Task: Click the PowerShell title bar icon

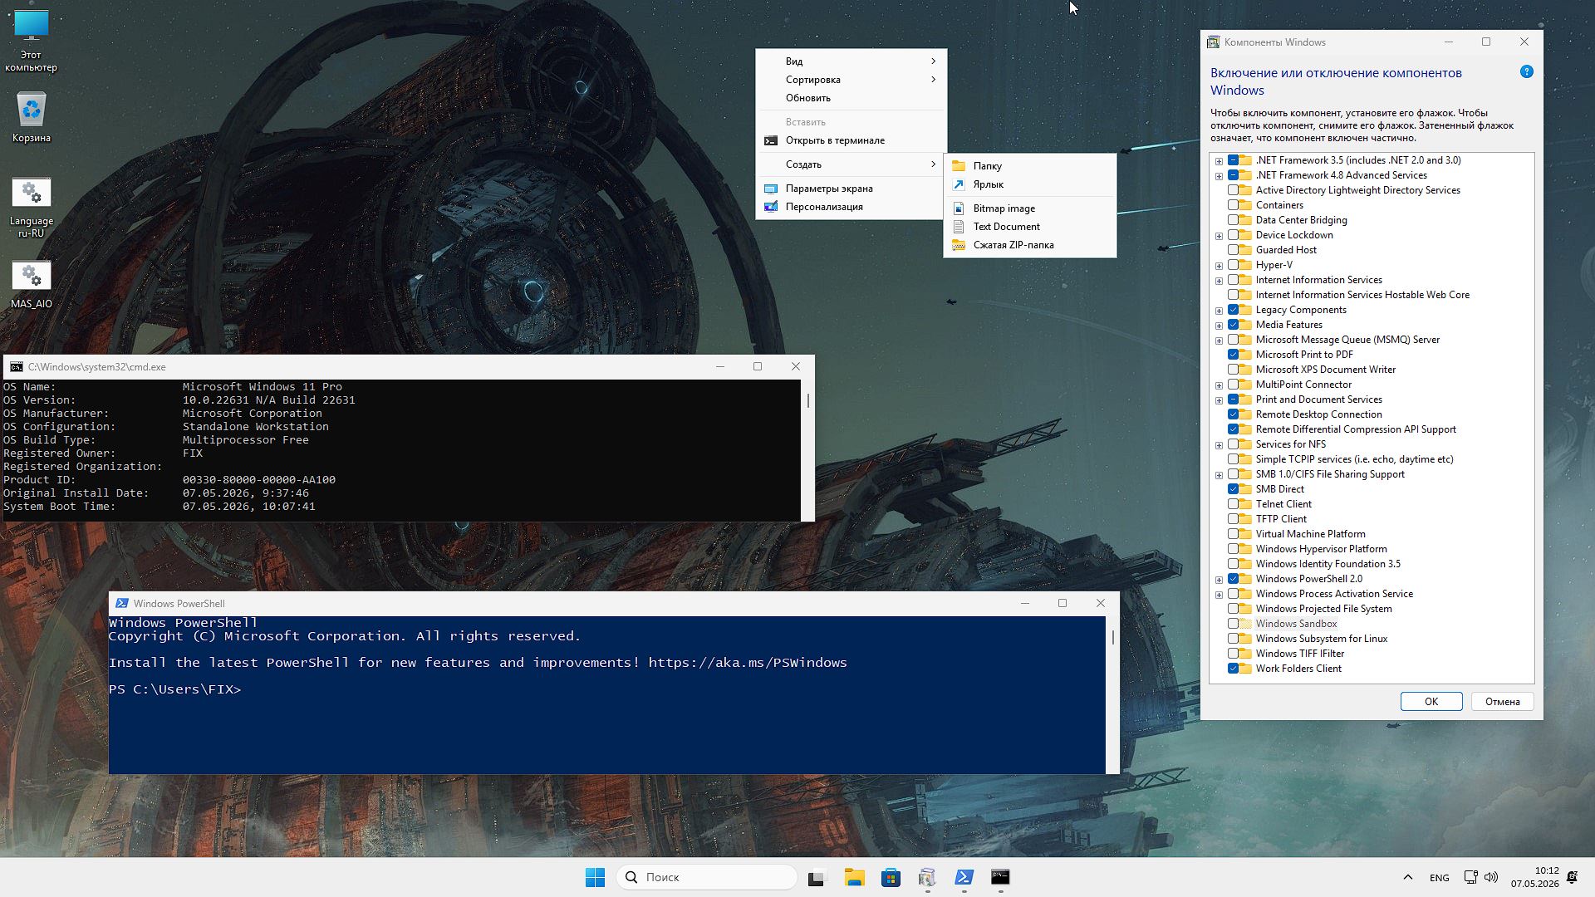Action: click(121, 603)
